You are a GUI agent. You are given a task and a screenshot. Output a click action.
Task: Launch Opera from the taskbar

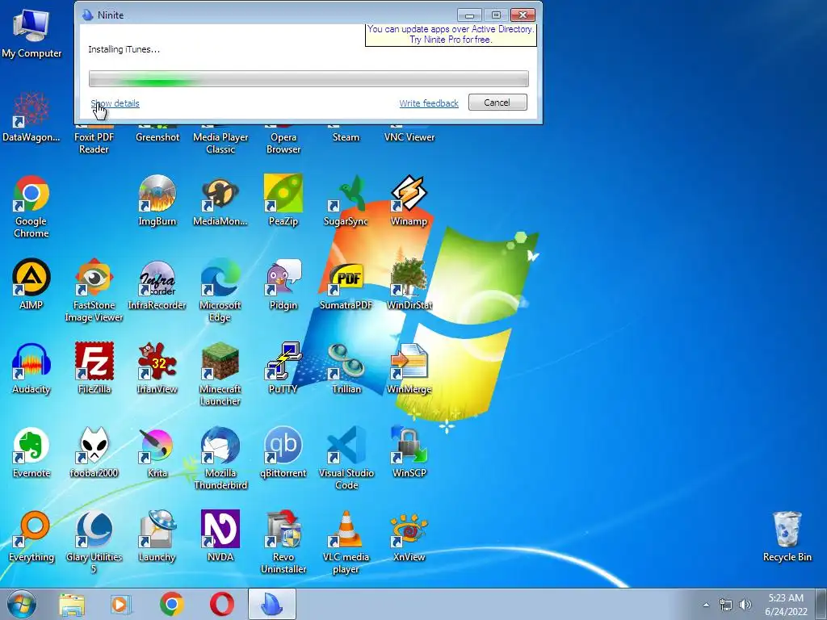(x=222, y=605)
